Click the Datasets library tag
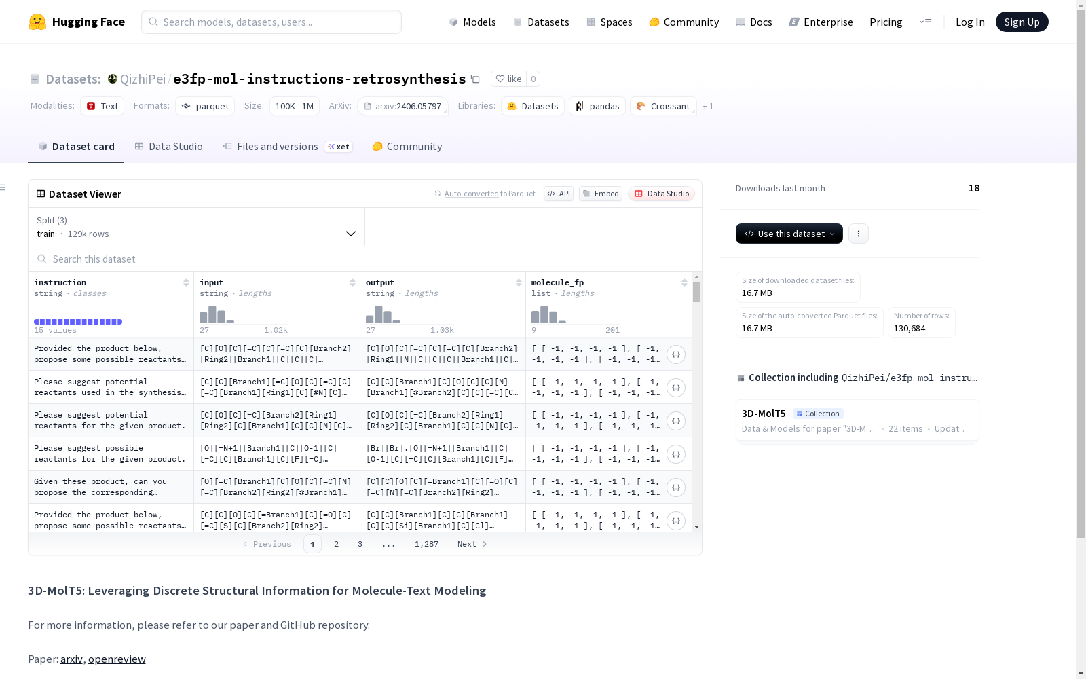Screen dimensions: 1086x679 (533, 106)
